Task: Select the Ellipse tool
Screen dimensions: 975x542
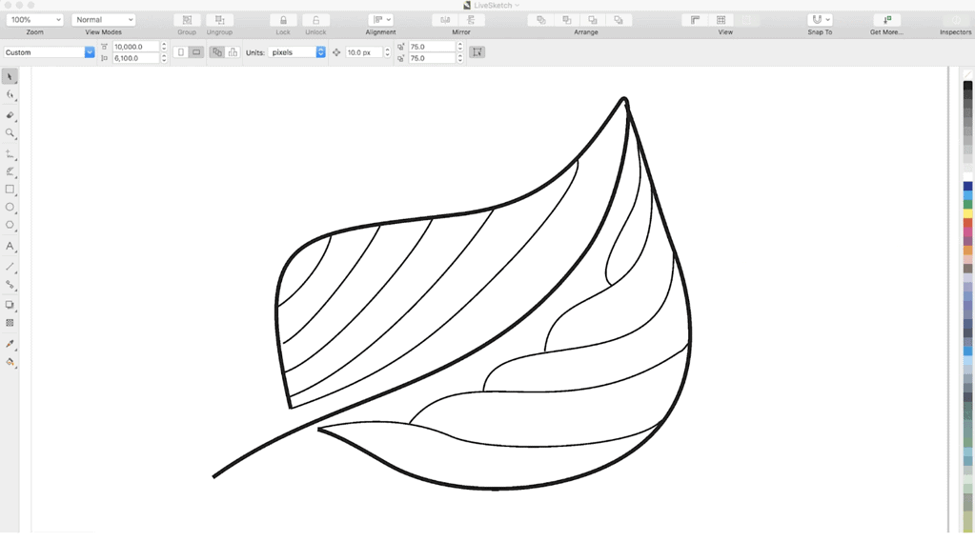Action: 10,207
